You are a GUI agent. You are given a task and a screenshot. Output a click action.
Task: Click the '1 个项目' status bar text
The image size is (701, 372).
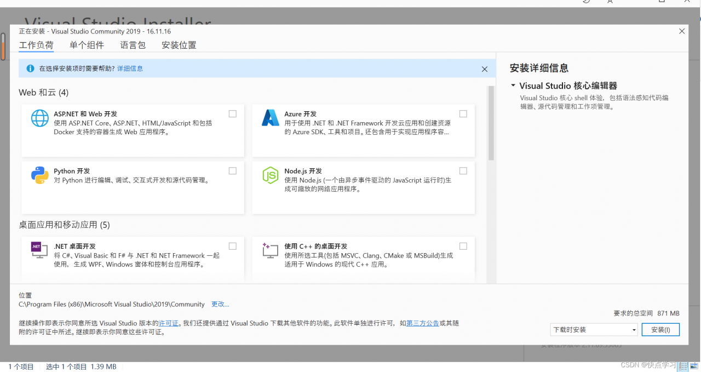tap(21, 367)
